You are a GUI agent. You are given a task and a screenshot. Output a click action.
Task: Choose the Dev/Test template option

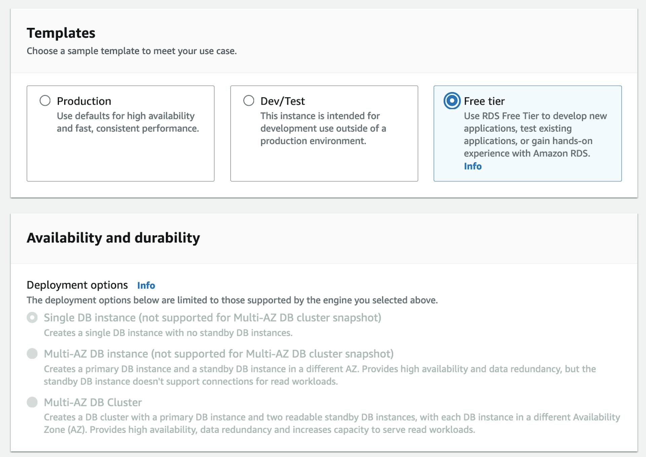(x=249, y=101)
